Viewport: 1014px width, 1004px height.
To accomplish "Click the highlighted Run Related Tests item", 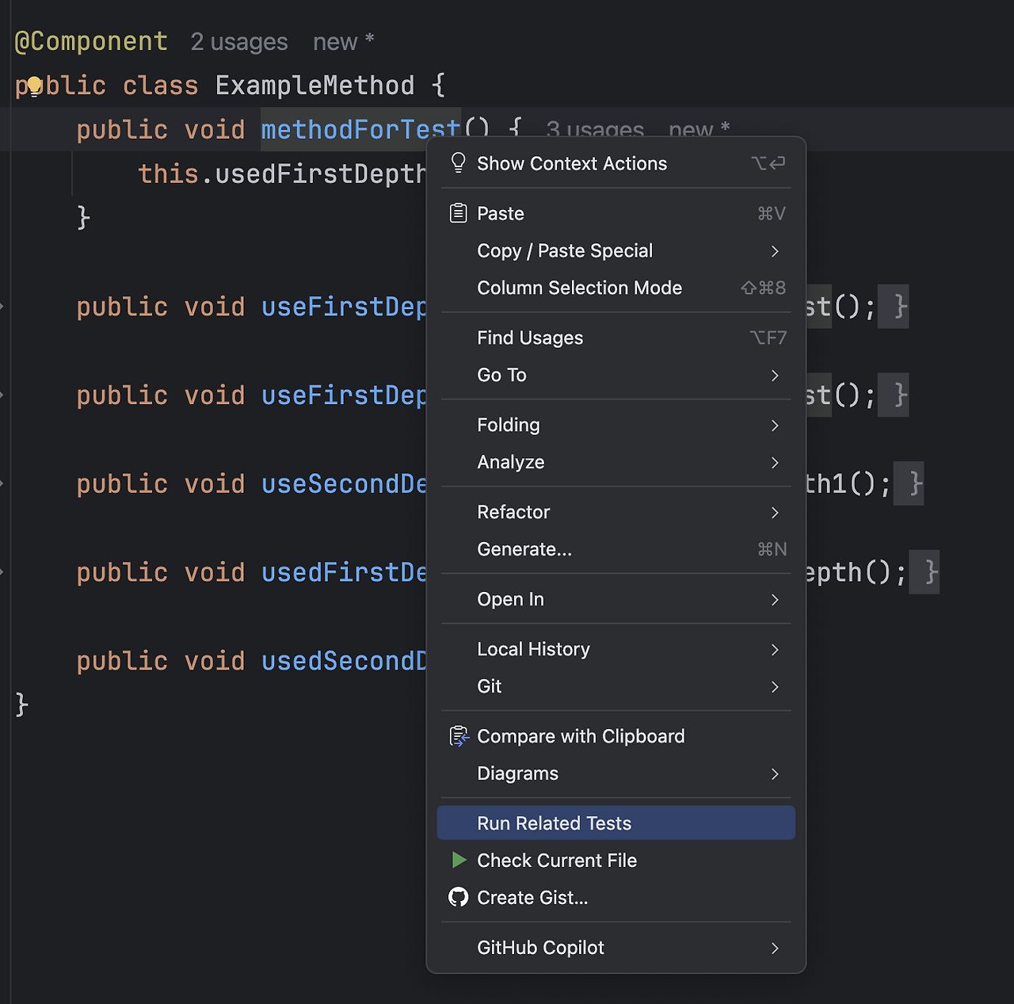I will [x=616, y=823].
